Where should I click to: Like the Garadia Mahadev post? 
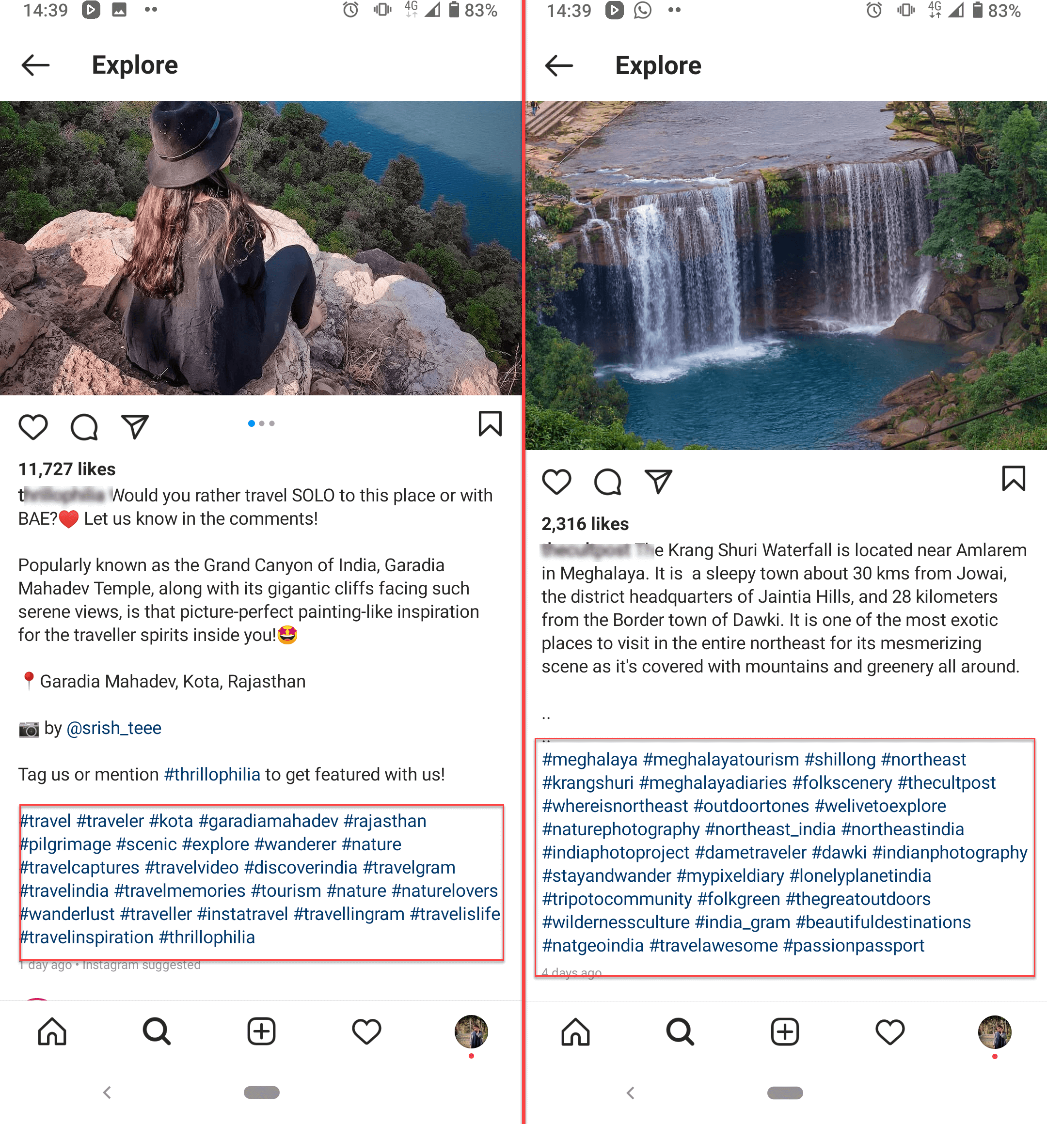(33, 426)
